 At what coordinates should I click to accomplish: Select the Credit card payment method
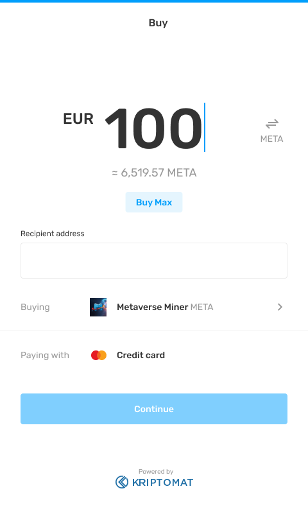coord(154,355)
